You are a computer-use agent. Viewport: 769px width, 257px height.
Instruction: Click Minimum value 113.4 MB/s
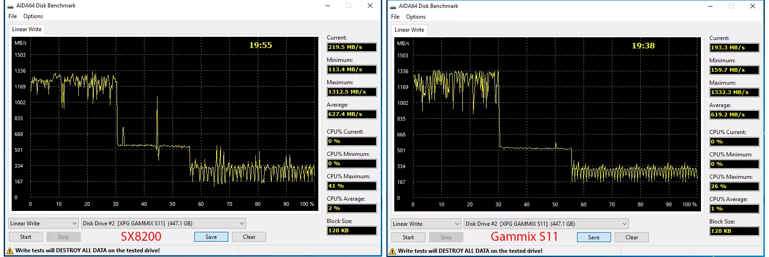(x=352, y=69)
